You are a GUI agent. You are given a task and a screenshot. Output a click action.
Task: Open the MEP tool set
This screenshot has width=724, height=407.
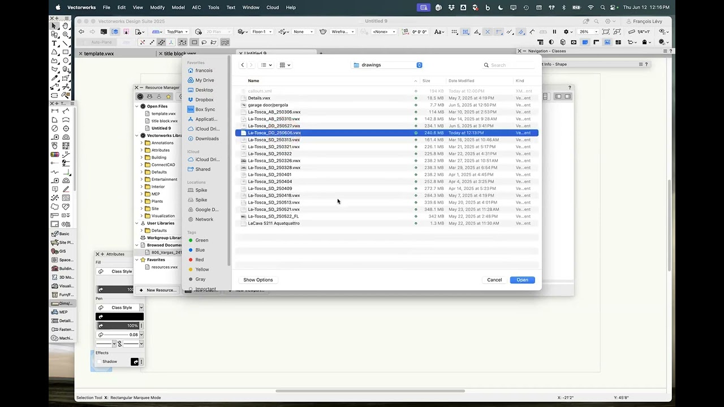point(62,312)
